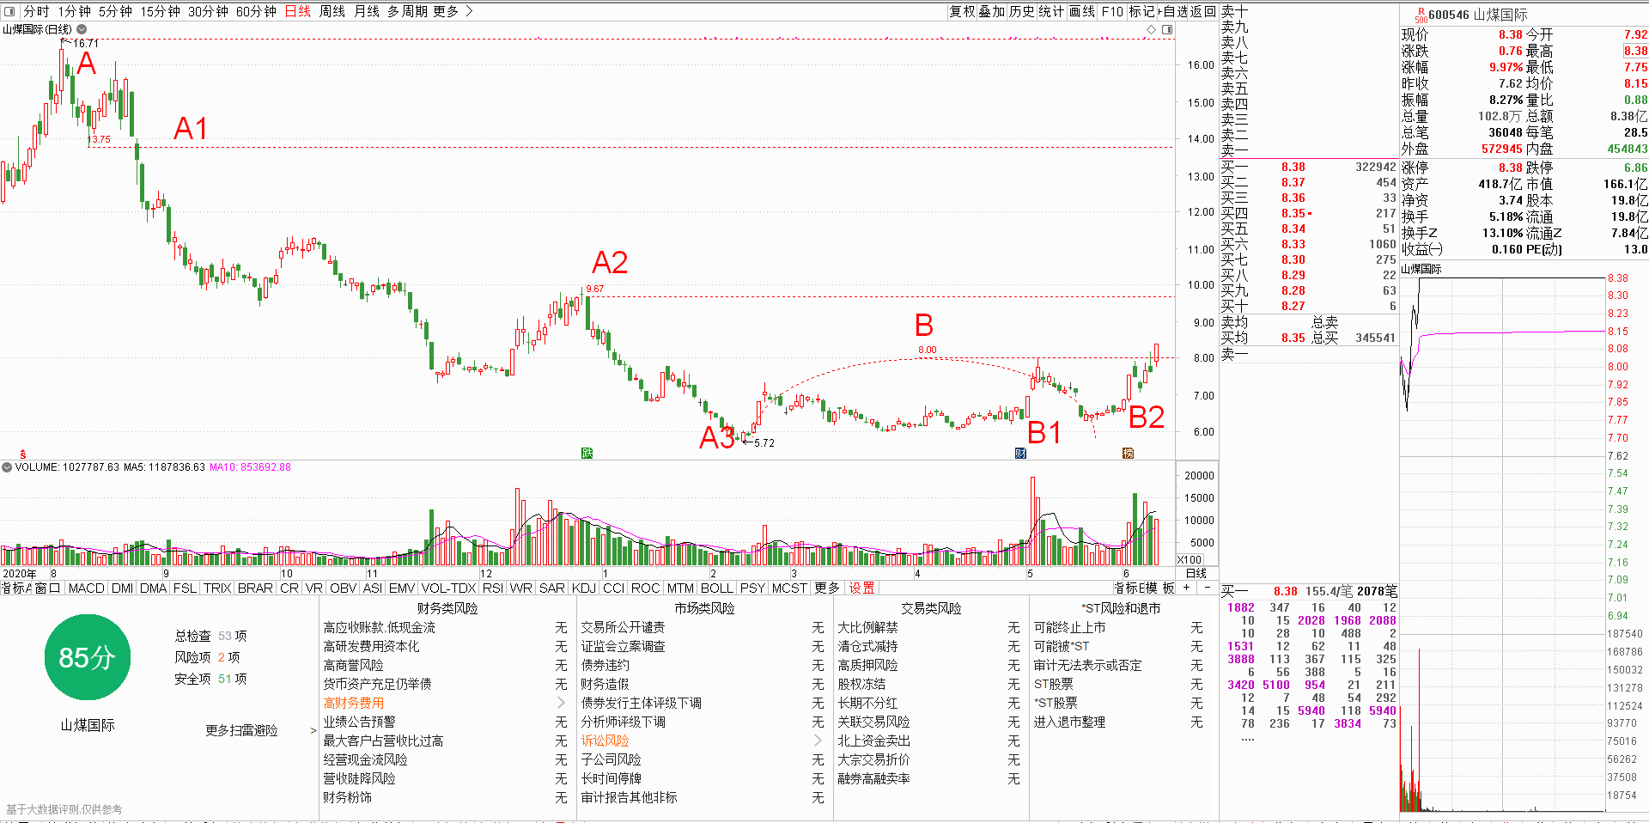Open the 高财务费用 risk detail link
1649x823 pixels.
[353, 703]
